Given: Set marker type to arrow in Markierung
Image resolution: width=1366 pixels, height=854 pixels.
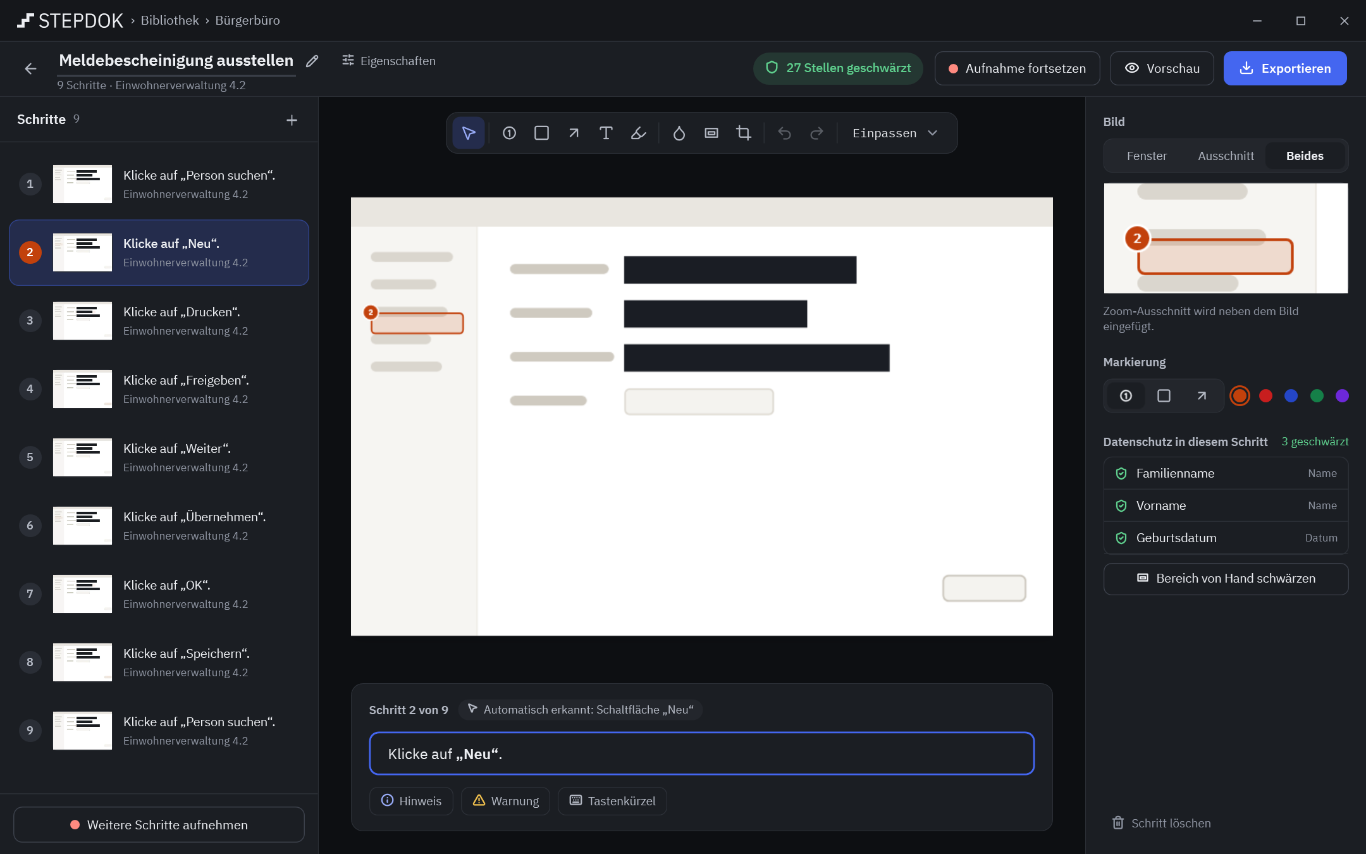Looking at the screenshot, I should point(1202,396).
